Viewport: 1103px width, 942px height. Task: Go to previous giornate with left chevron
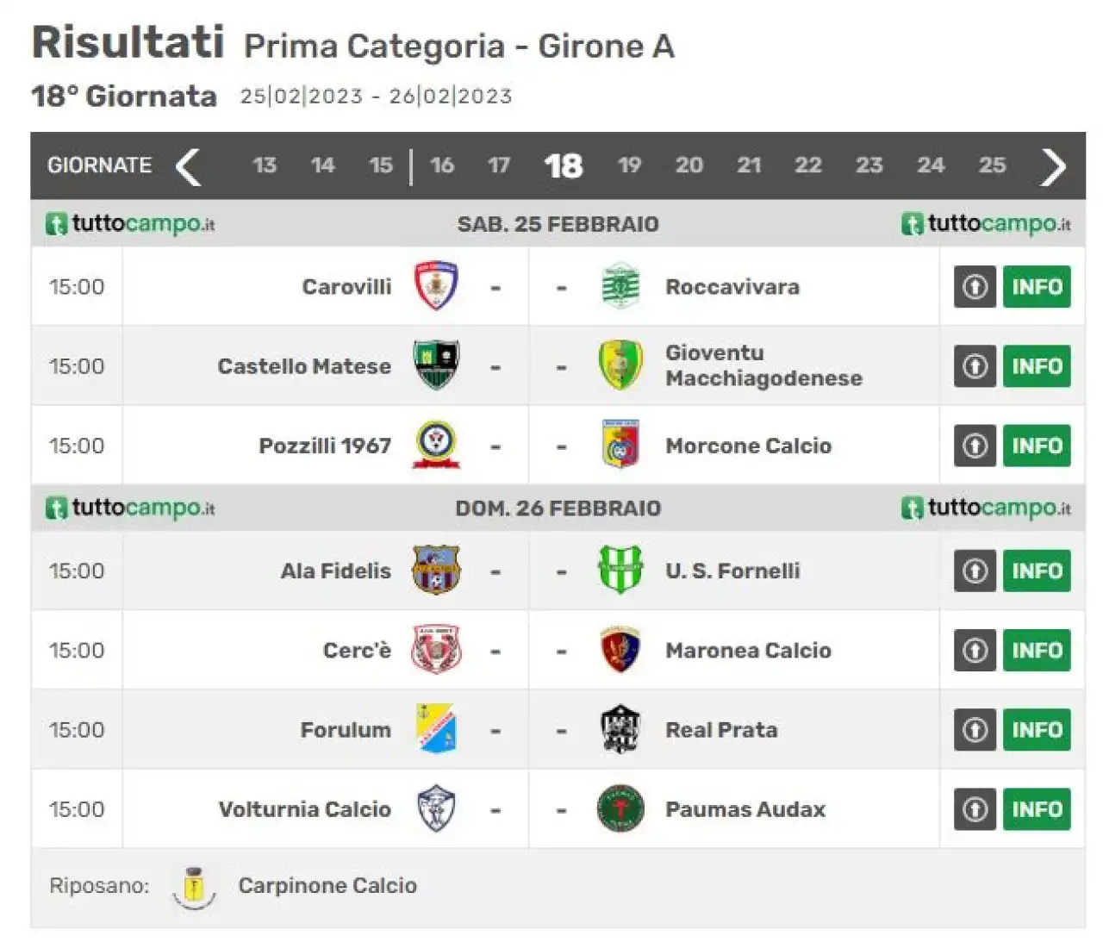point(189,166)
